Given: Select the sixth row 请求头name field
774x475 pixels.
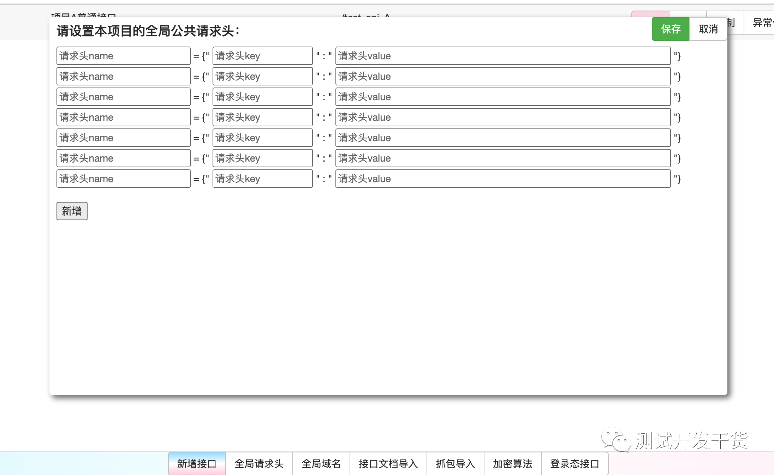Looking at the screenshot, I should point(124,158).
